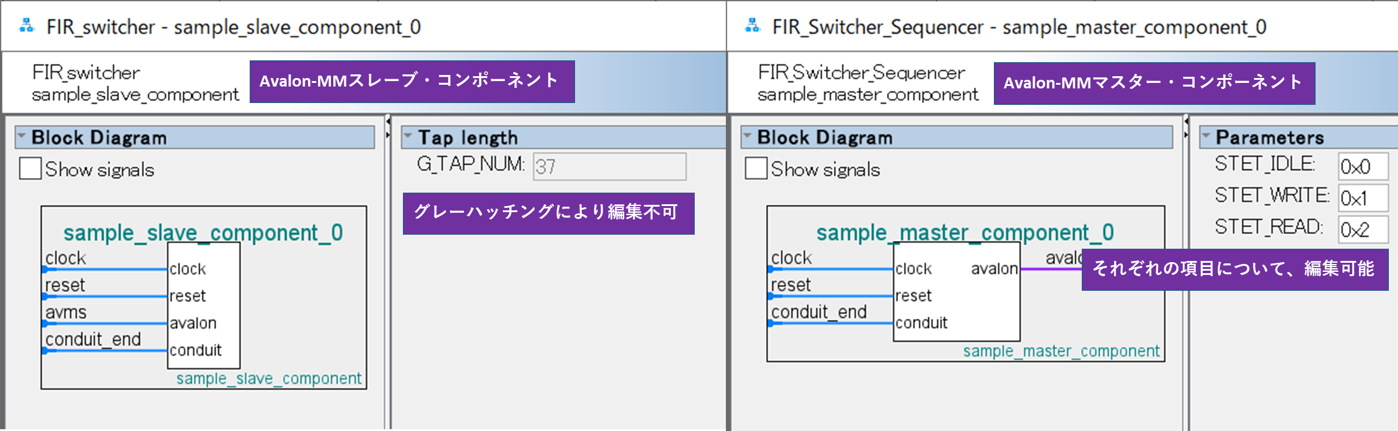Viewport: 1398px width, 431px height.
Task: Select the clock port on master block
Action: pyautogui.click(x=791, y=258)
